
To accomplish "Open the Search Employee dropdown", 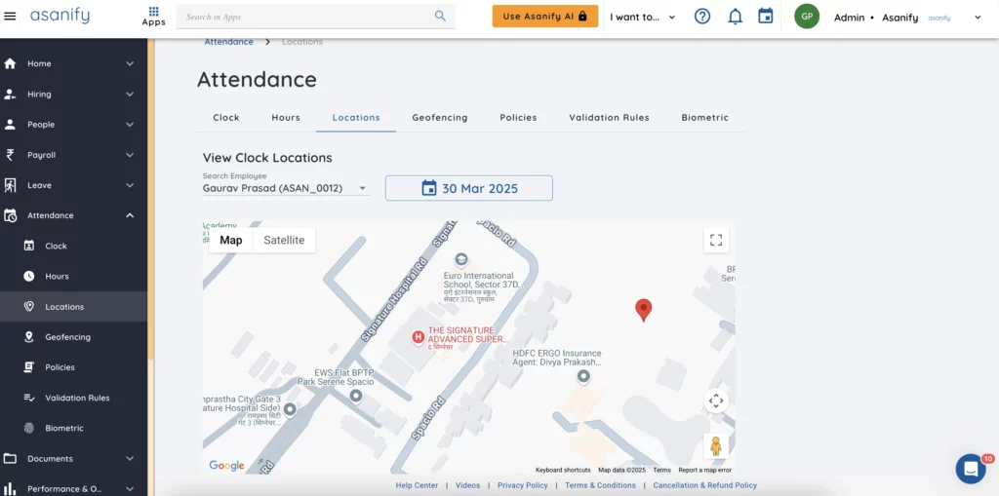I will pyautogui.click(x=286, y=188).
